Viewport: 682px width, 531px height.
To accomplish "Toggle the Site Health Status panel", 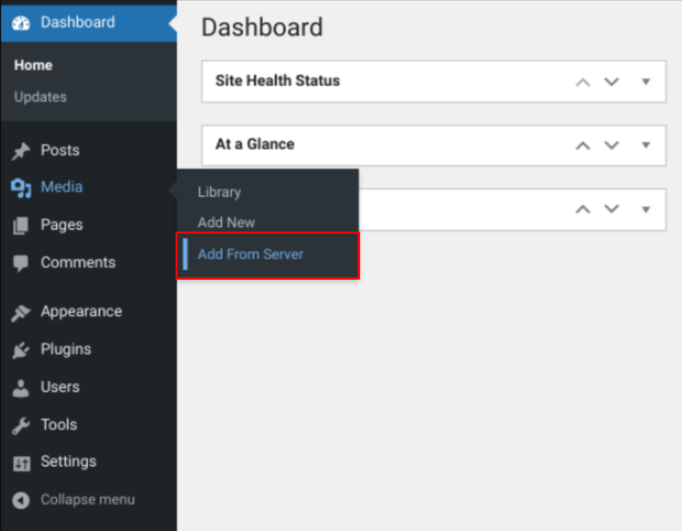I will pyautogui.click(x=646, y=81).
